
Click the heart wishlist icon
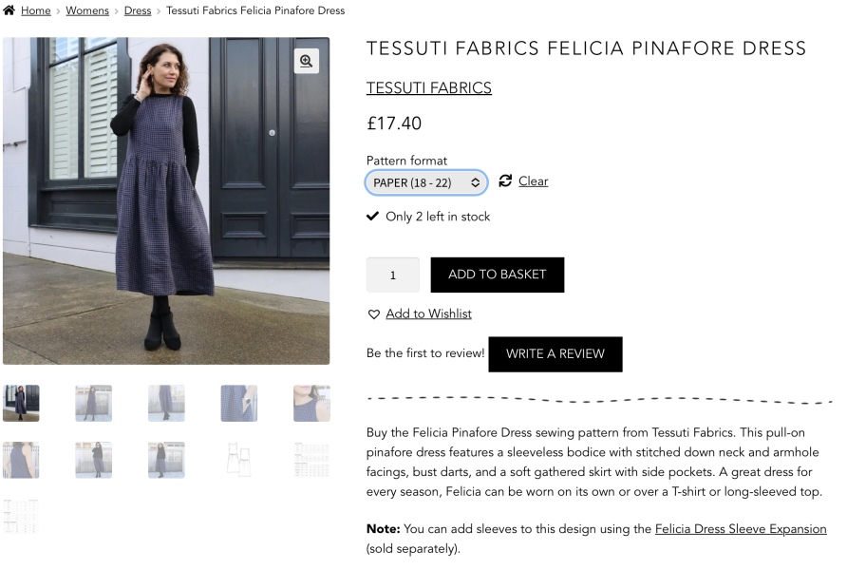[373, 314]
